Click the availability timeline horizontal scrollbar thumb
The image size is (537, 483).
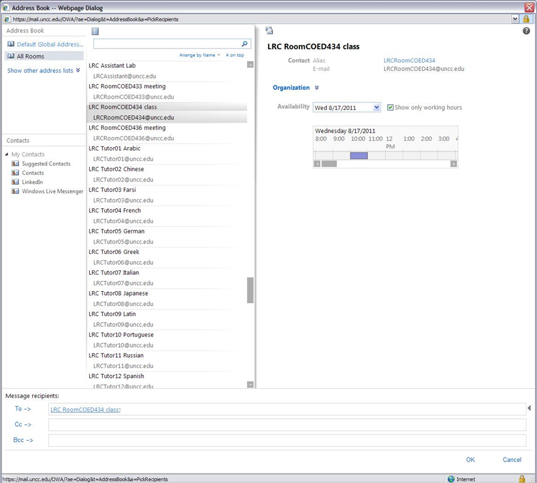pyautogui.click(x=329, y=164)
